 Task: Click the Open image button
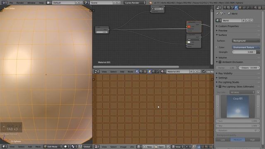coord(159,147)
